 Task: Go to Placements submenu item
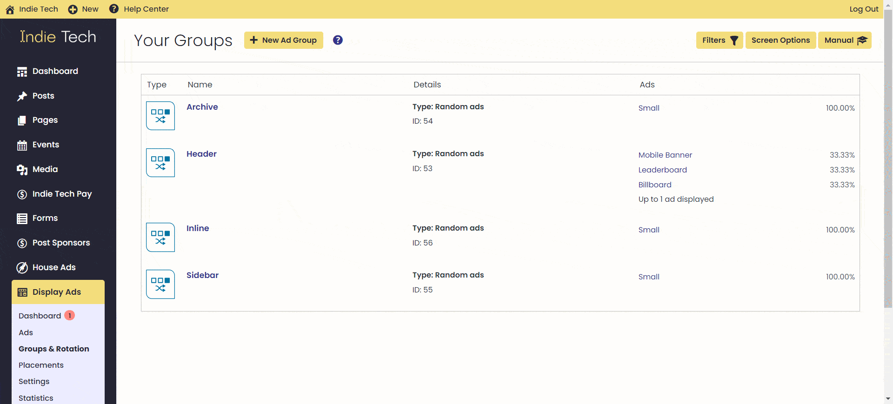[41, 365]
